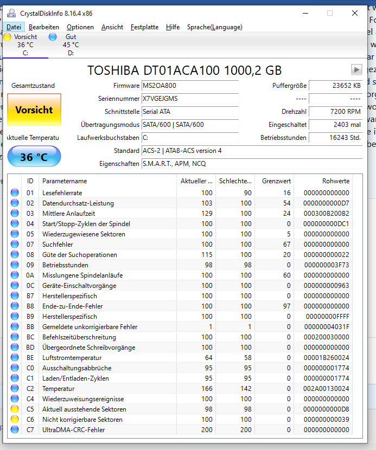This screenshot has height=450, width=376.
Task: Click the Übertragungsmodus field SATA/600
Action: pos(190,125)
